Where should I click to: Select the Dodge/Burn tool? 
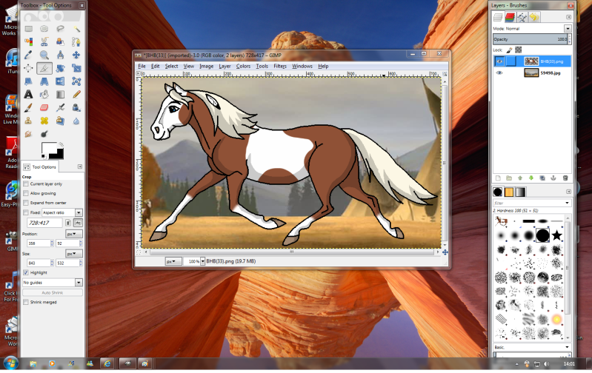44,134
